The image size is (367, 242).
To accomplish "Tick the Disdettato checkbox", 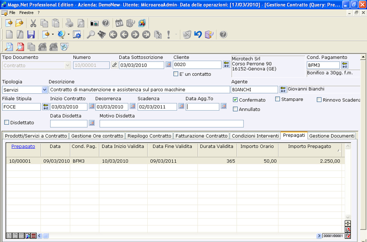I will [6, 122].
